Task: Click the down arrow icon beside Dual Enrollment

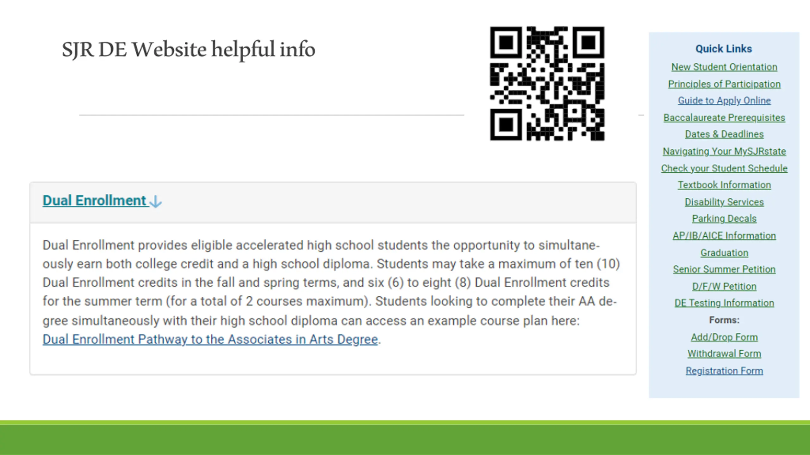Action: click(155, 202)
